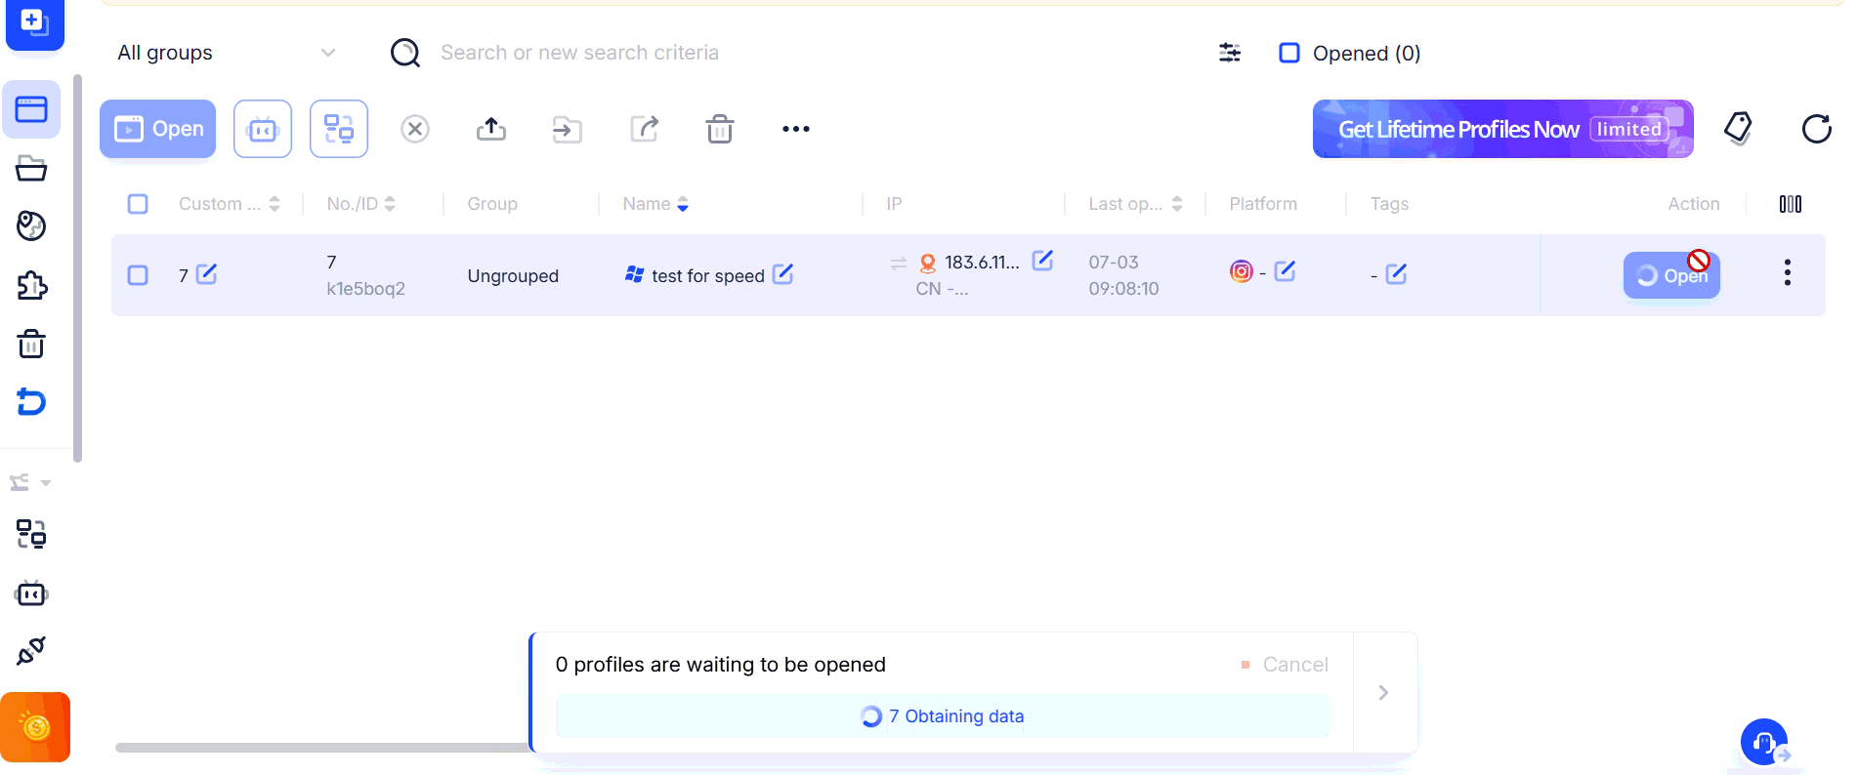Screen dimensions: 1858x775
Task: Click the refresh list icon
Action: 1816,129
